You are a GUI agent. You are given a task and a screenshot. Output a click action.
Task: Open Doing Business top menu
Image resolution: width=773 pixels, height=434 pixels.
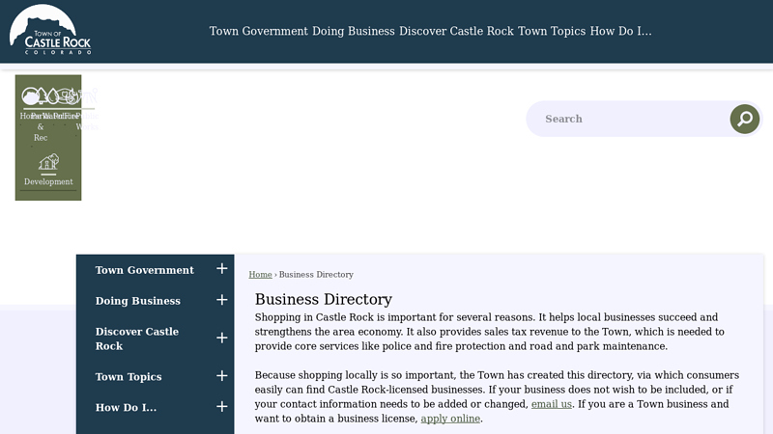click(x=354, y=31)
